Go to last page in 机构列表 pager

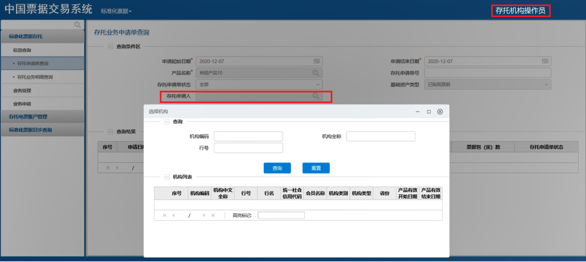tap(213, 215)
